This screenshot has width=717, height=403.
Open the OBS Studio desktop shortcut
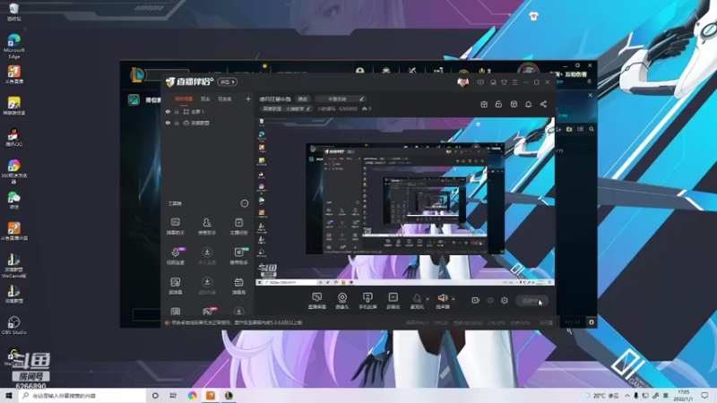(x=13, y=325)
